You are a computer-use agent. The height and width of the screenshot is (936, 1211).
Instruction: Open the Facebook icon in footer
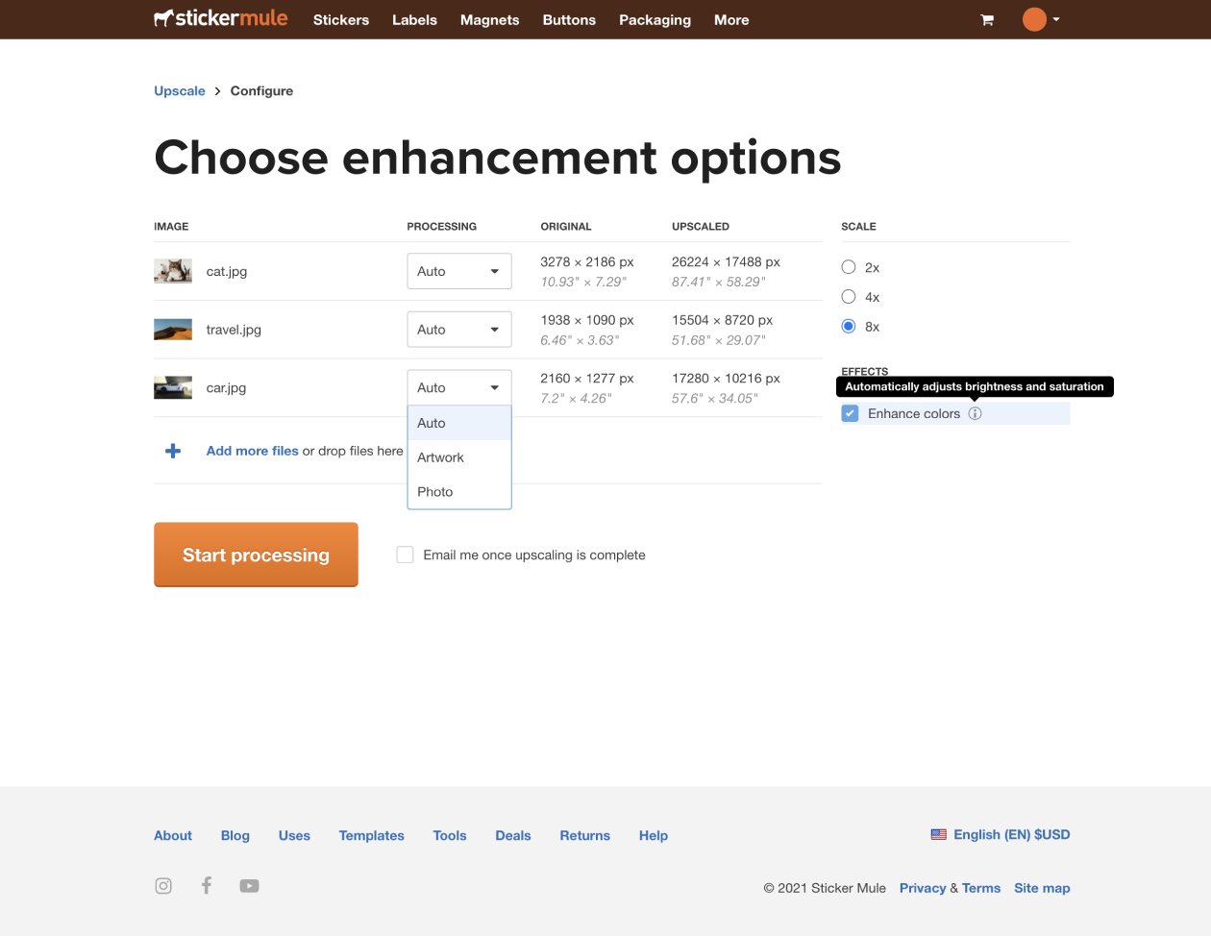coord(206,885)
